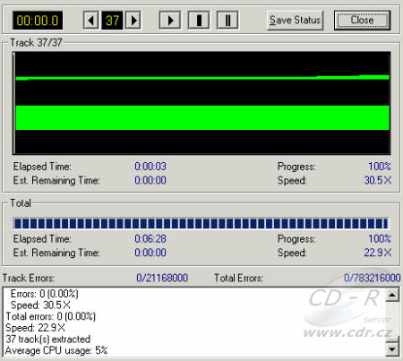Go to previous track with left arrow

(91, 21)
